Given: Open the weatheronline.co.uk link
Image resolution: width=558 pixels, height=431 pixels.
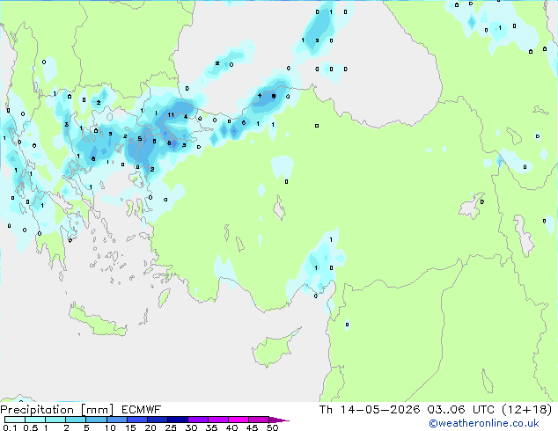Looking at the screenshot, I should [x=484, y=423].
